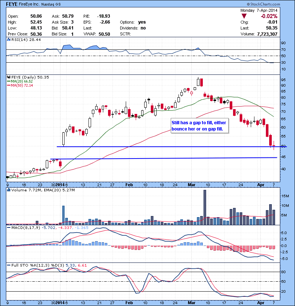Image resolution: width=295 pixels, height=306 pixels.
Task: Click the stochastic %D value 6.61
Action: 82,265
